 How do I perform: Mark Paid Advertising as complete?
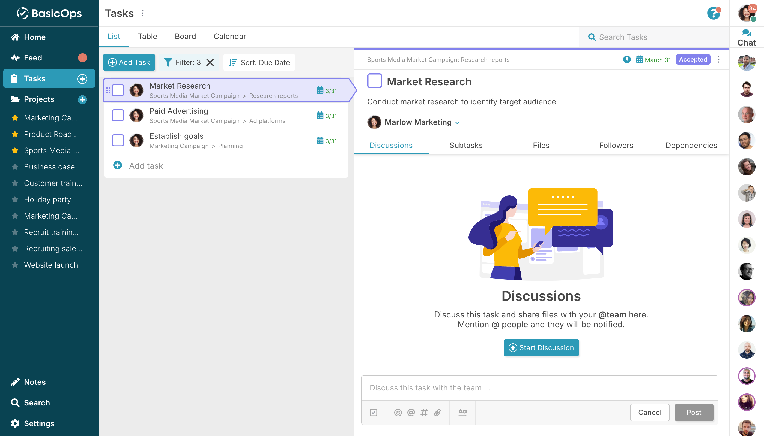pos(118,115)
